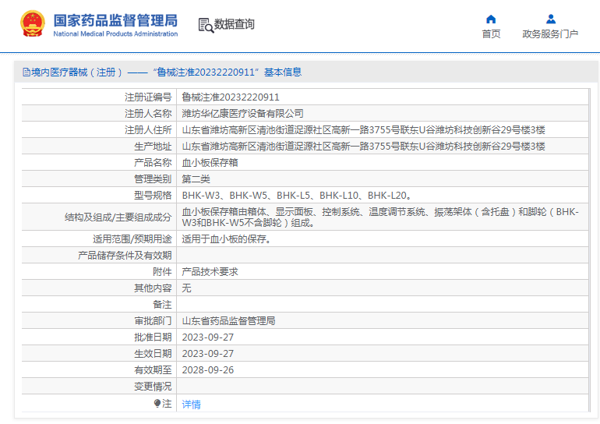Click the 附件 row label
Screen dimensions: 600x424
point(162,272)
